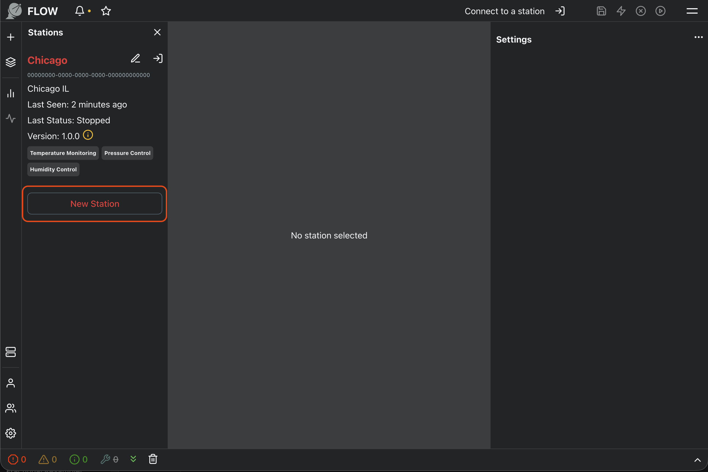708x472 pixels.
Task: Click the notifications bell icon
Action: [79, 11]
